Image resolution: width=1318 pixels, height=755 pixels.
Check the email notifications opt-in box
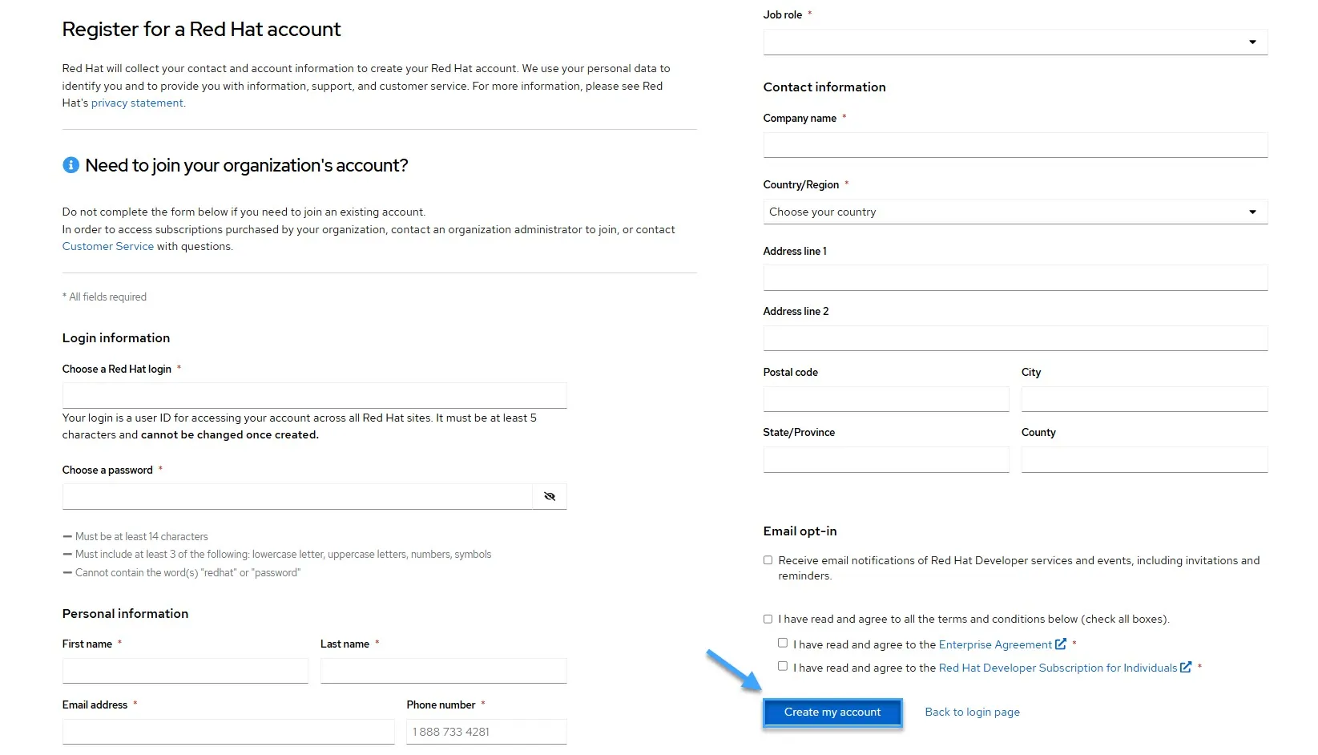coord(768,560)
